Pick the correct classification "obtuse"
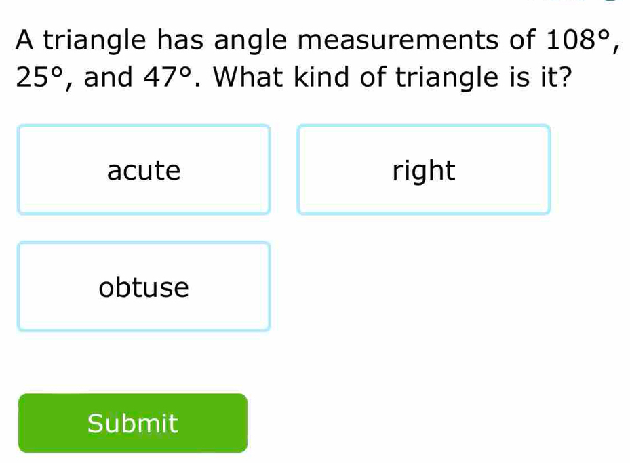 (144, 287)
